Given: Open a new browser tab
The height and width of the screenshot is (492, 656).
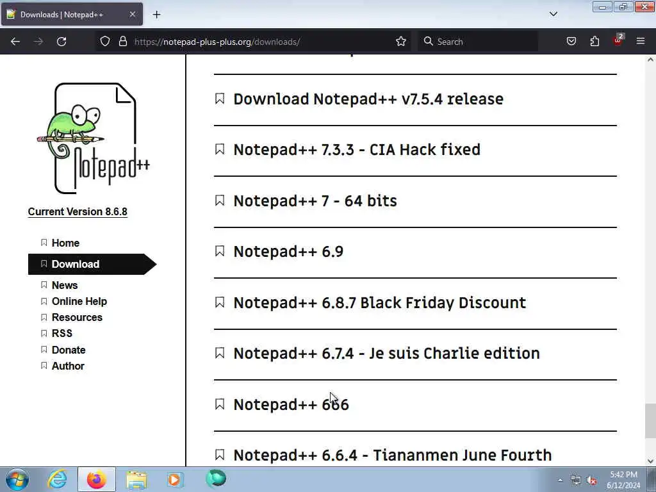Looking at the screenshot, I should (156, 15).
